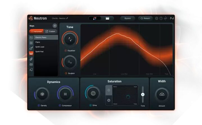Image resolution: width=202 pixels, height=125 pixels.
Task: Click the Bypass button
Action: pyautogui.click(x=128, y=18)
